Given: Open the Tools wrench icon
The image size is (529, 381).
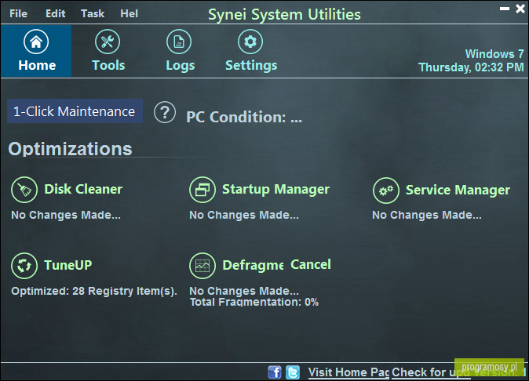Looking at the screenshot, I should coord(108,42).
